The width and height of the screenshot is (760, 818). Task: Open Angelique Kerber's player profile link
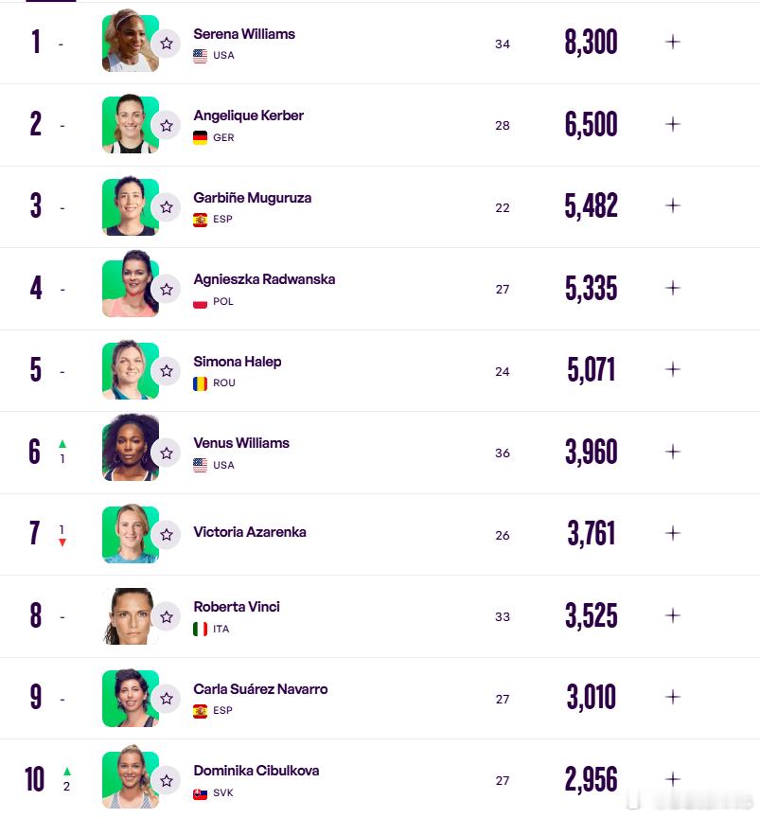tap(248, 116)
